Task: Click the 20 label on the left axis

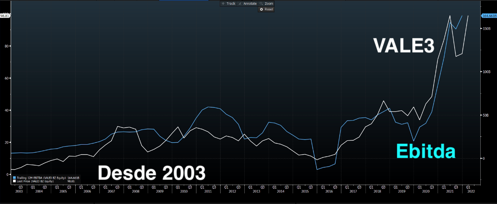Action: point(7,142)
